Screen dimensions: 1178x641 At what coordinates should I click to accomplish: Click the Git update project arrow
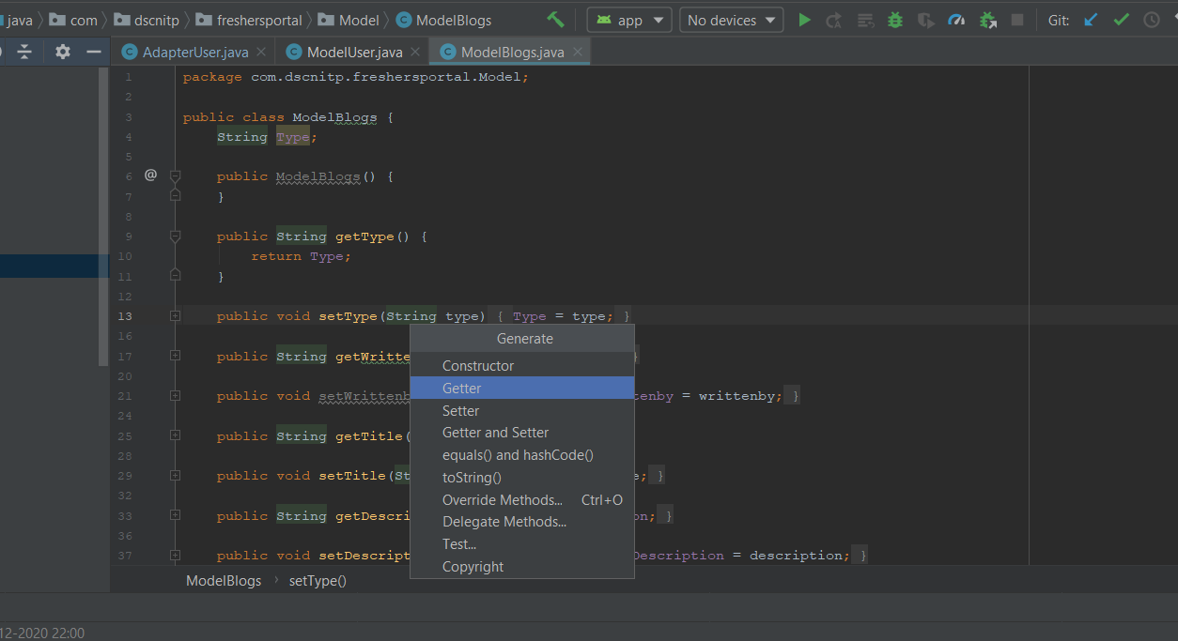1091,20
